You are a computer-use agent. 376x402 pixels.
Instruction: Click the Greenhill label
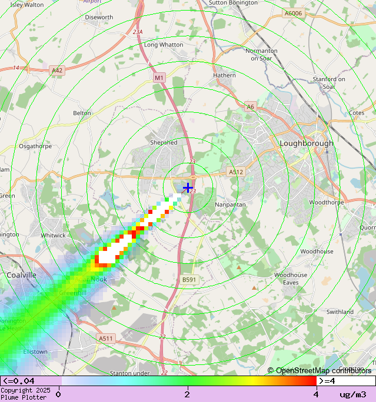click(72, 293)
